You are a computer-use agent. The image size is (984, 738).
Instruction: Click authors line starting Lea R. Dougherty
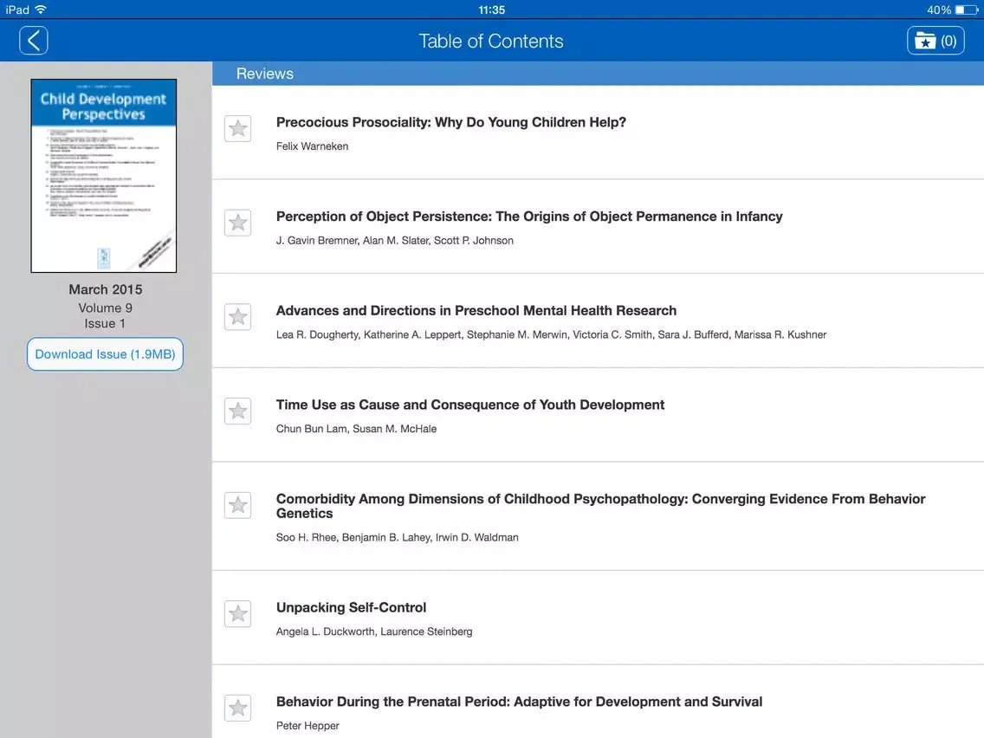pyautogui.click(x=551, y=334)
